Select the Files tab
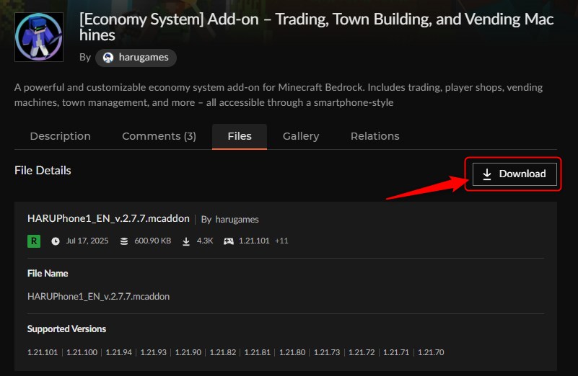The image size is (578, 376). click(x=240, y=136)
